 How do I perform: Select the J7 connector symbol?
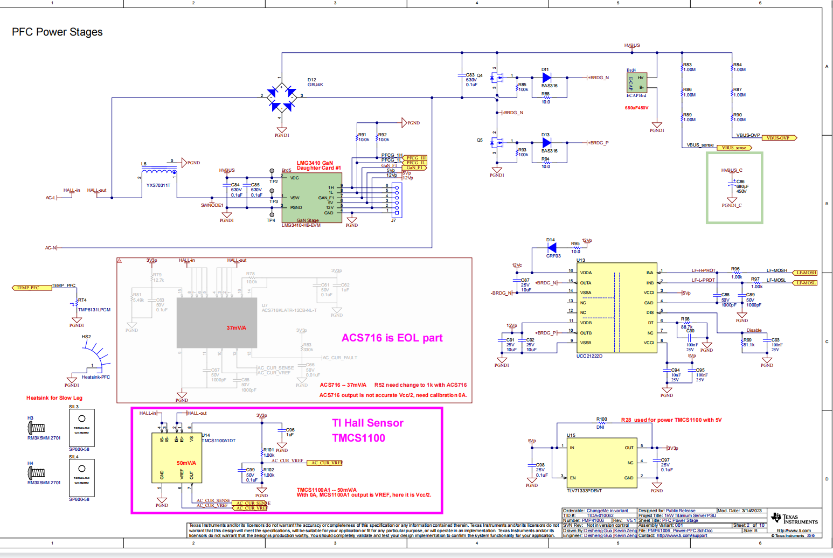coord(396,200)
